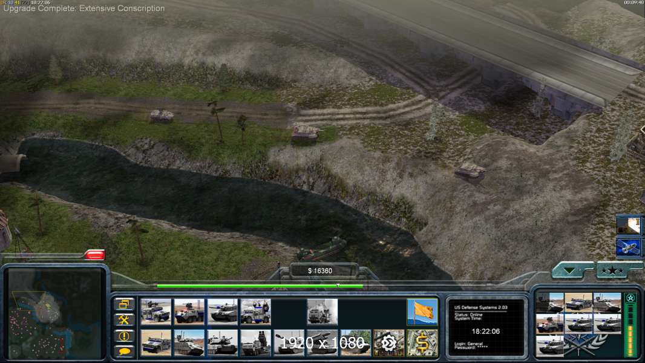The width and height of the screenshot is (645, 363).
Task: Set rally point with the orange flag icon
Action: (422, 312)
